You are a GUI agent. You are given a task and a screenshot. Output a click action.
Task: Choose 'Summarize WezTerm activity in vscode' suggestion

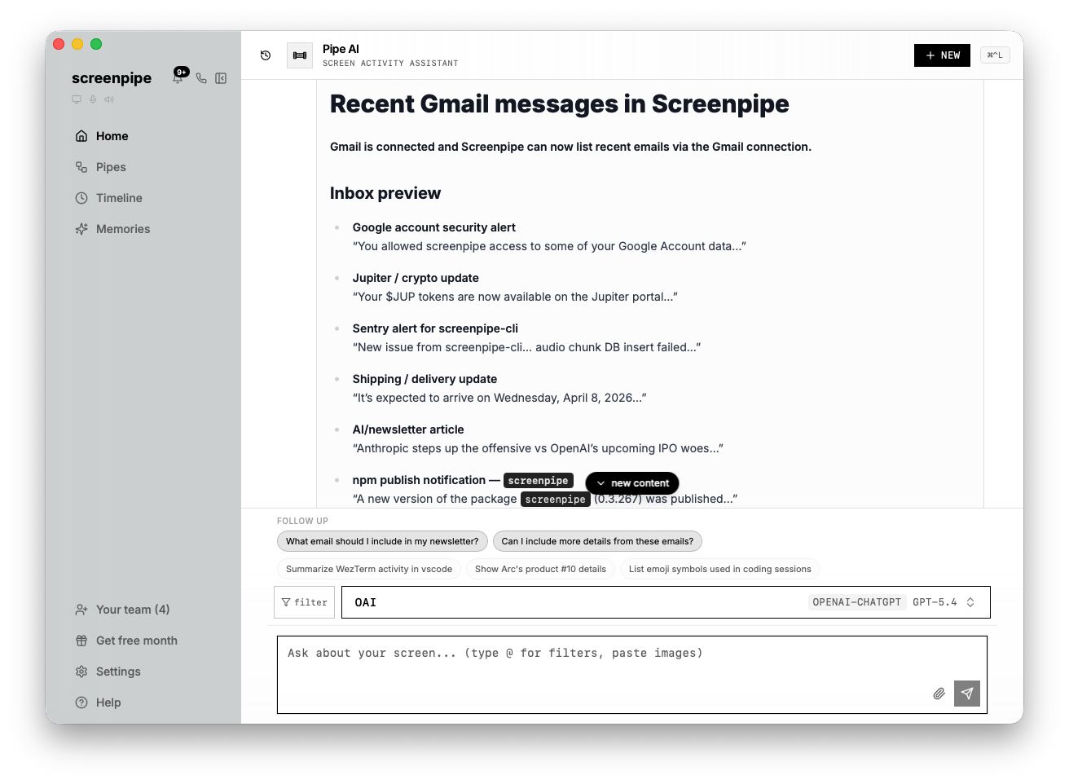[369, 569]
